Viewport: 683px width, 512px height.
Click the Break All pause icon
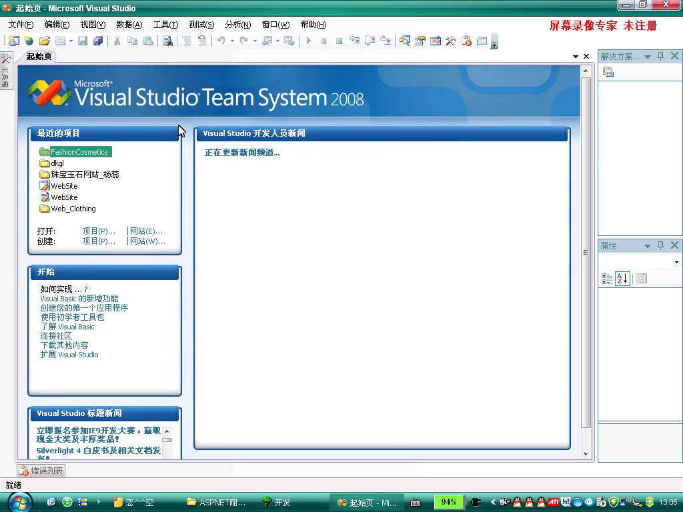pos(323,41)
